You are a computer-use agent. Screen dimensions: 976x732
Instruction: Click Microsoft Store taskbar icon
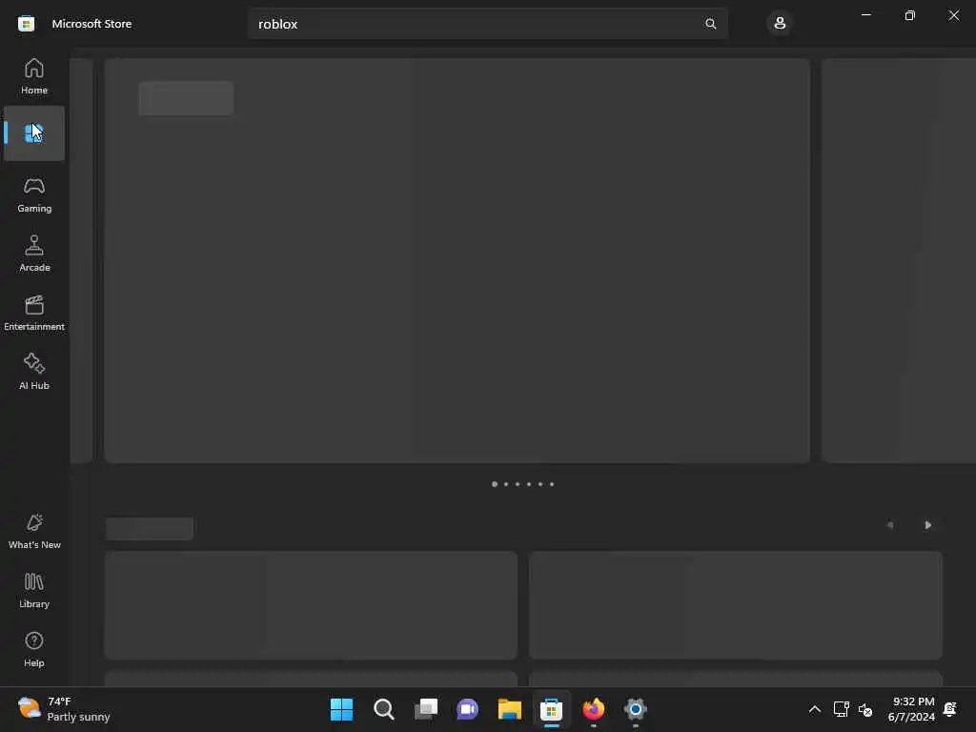point(552,709)
